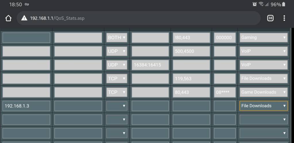Open empty protocol dropdown in 192.168.1.3 row
Viewport: 294px width, 143px height.
117,106
